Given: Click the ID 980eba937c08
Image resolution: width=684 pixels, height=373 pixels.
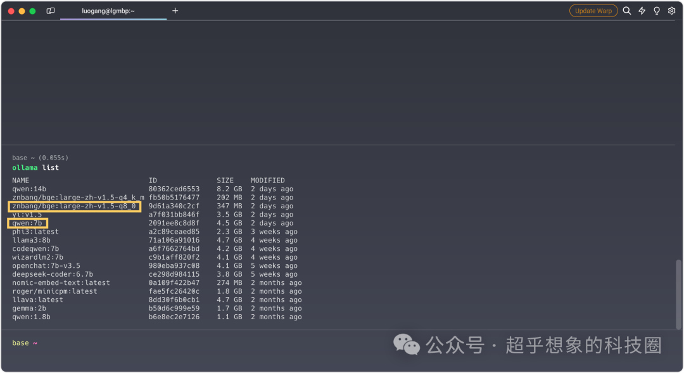Looking at the screenshot, I should pos(174,266).
